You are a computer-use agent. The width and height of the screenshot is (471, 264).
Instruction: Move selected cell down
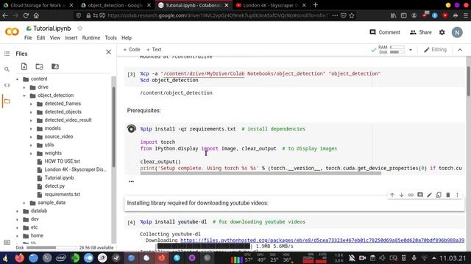pos(401,195)
